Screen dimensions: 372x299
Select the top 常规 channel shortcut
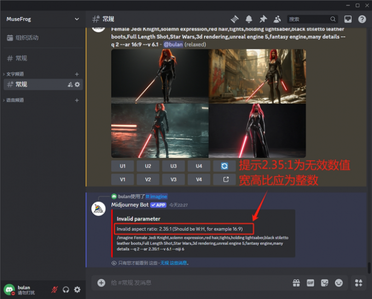tap(43, 58)
